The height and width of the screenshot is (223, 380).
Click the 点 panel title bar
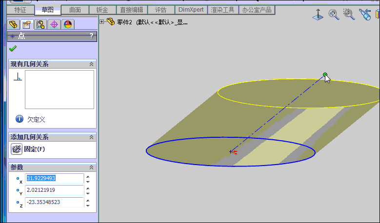52,36
